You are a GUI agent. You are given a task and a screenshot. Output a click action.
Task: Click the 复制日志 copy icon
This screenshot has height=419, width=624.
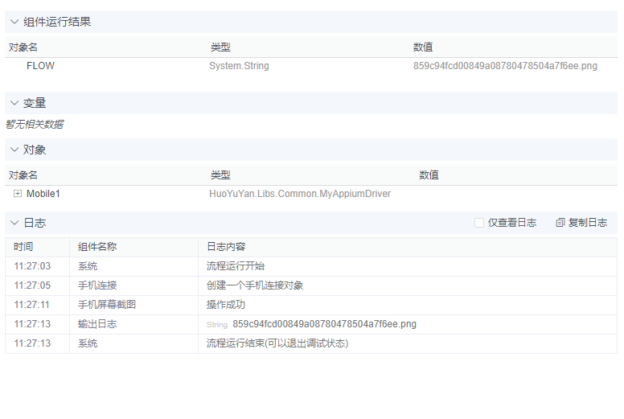[x=560, y=223]
